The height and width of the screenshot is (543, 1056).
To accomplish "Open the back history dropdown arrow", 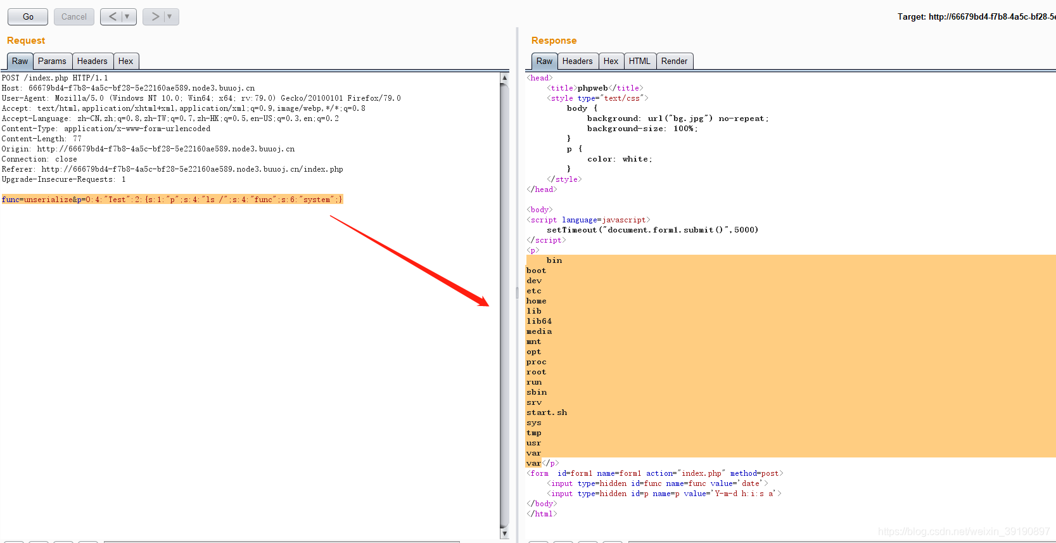I will (127, 17).
